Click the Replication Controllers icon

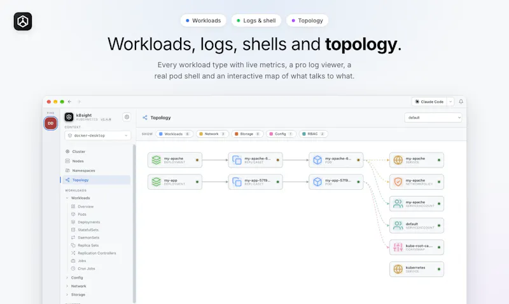click(x=73, y=253)
